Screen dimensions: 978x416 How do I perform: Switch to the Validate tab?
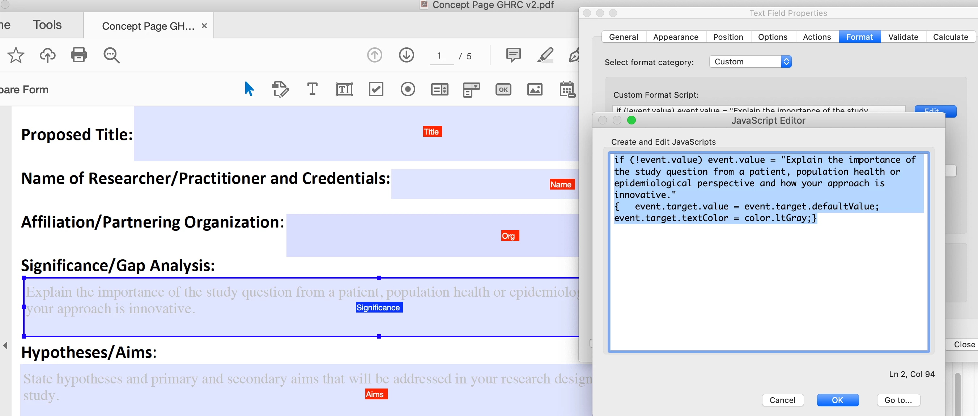[x=903, y=37]
